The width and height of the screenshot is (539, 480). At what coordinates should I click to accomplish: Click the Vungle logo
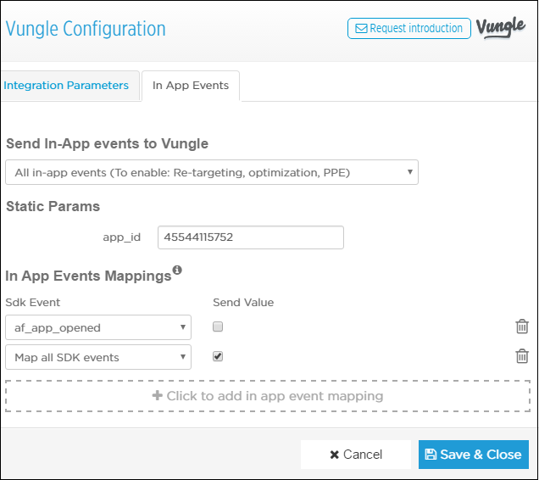[501, 27]
